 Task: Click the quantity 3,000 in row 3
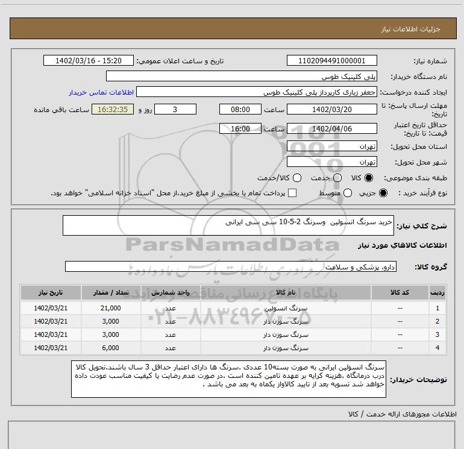point(111,334)
